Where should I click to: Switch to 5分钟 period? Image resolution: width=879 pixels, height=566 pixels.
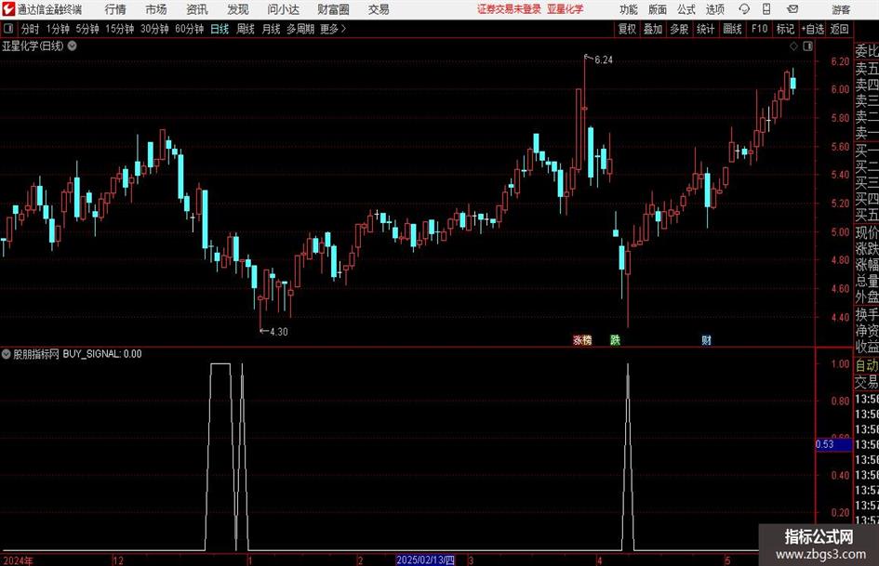(x=87, y=29)
